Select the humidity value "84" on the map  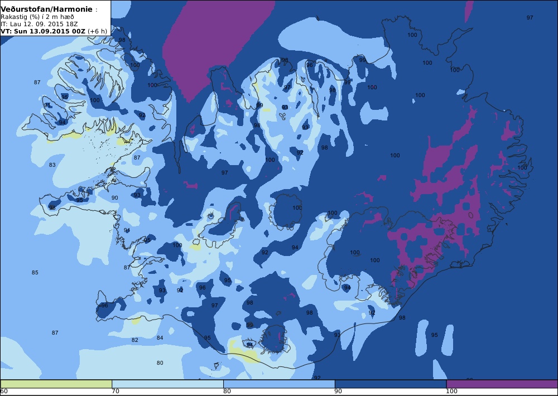click(160, 337)
